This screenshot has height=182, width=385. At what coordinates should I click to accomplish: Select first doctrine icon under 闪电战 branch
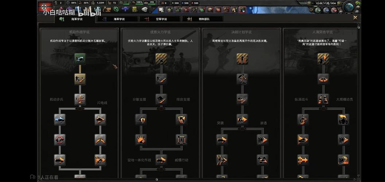100,119
